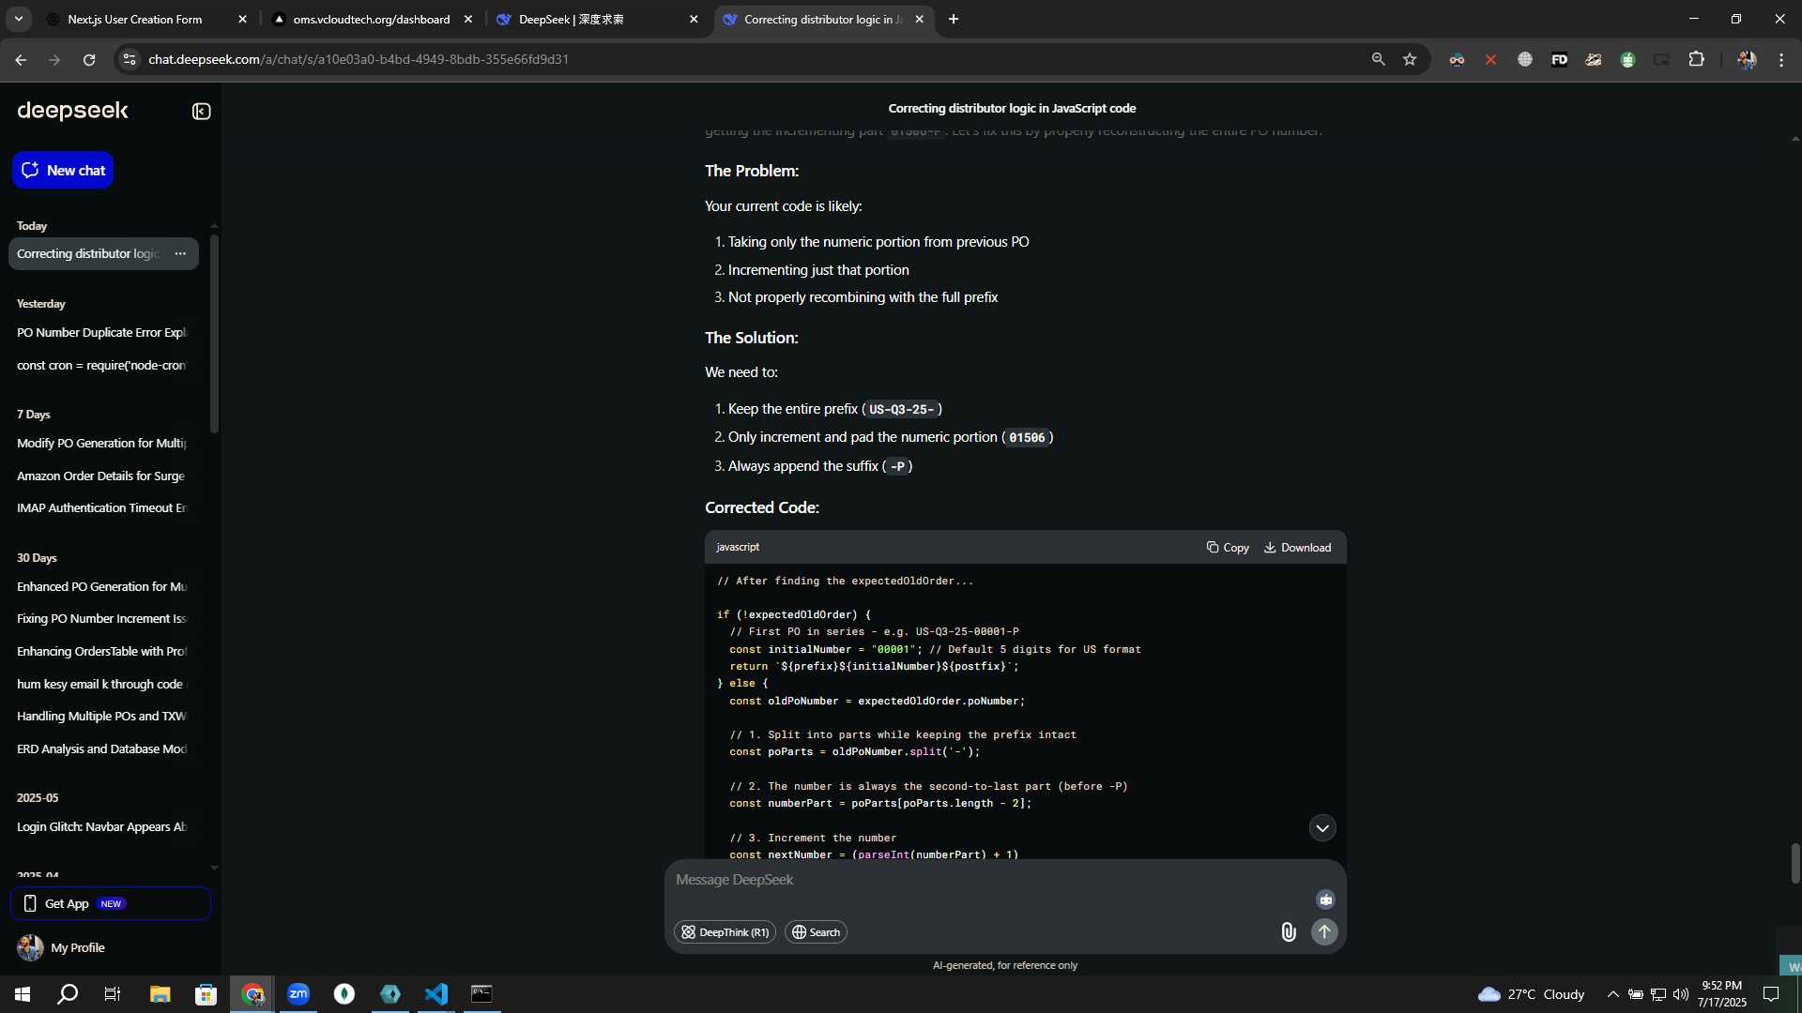Open Chrome profile avatar
Image resolution: width=1802 pixels, height=1013 pixels.
tap(1746, 59)
